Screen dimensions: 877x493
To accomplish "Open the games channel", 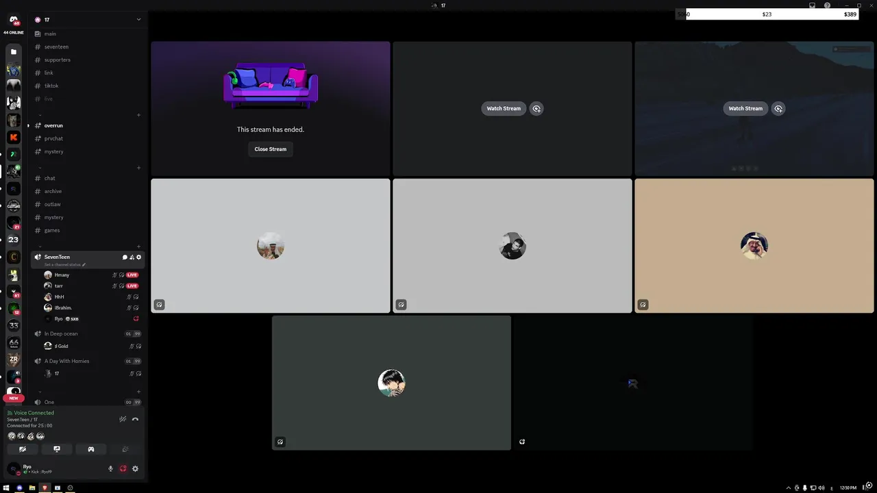I will [x=88, y=230].
